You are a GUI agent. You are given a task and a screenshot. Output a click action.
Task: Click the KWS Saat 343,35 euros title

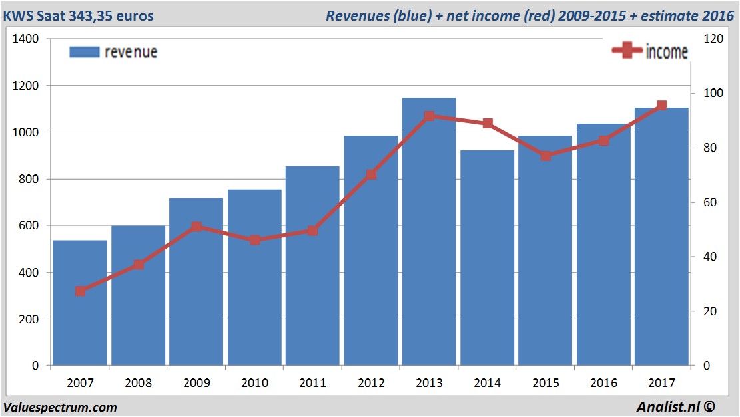tap(77, 15)
